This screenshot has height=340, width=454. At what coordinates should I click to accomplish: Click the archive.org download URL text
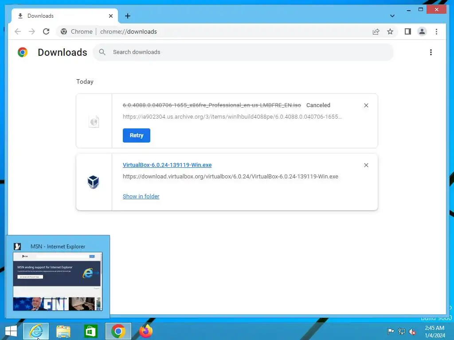(232, 117)
